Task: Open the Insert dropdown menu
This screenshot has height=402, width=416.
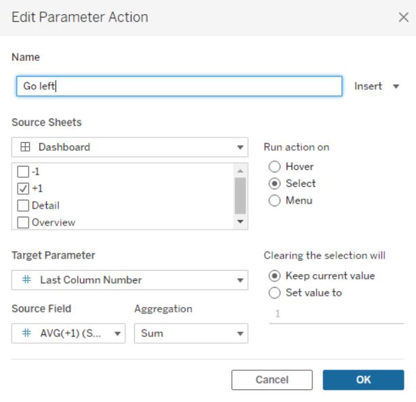Action: [377, 86]
